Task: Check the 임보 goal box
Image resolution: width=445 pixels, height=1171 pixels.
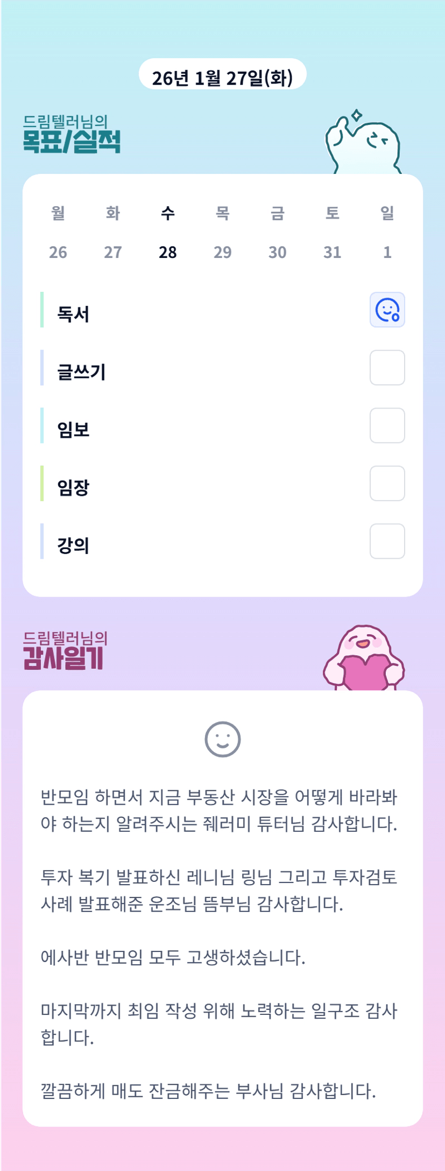Action: [387, 425]
